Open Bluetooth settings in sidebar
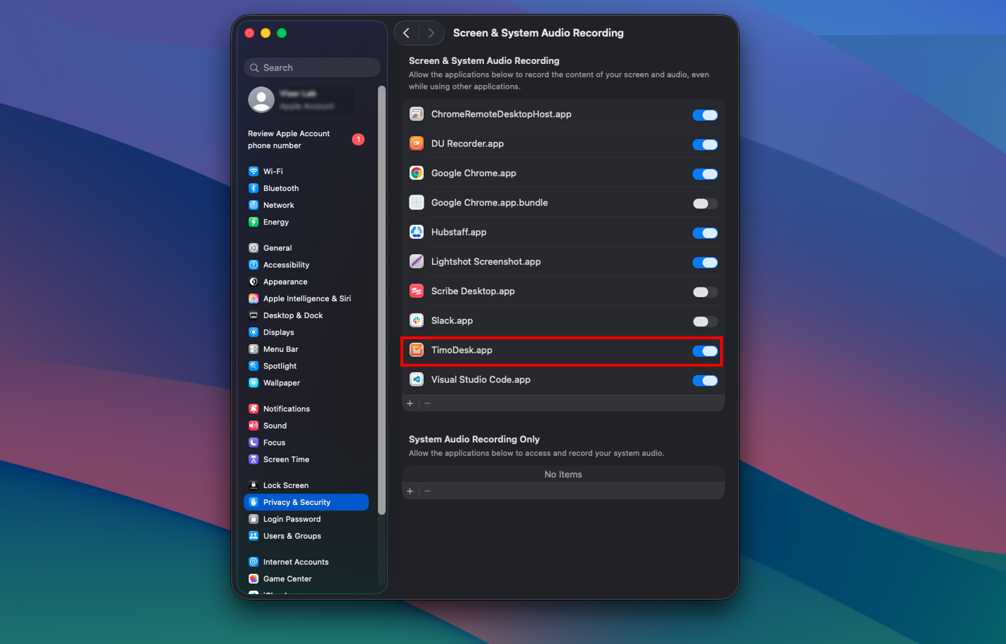1006x644 pixels. [x=280, y=188]
